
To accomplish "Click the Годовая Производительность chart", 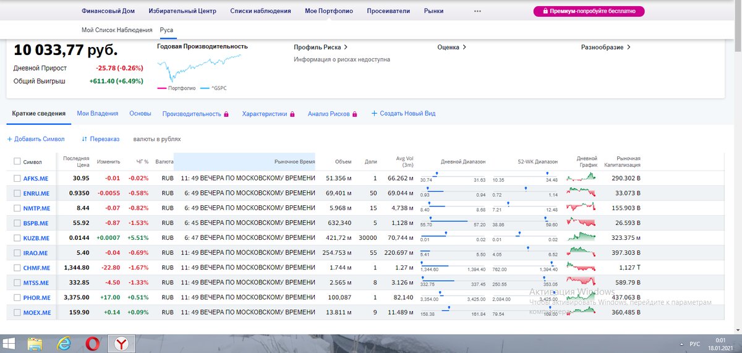I will (199, 68).
